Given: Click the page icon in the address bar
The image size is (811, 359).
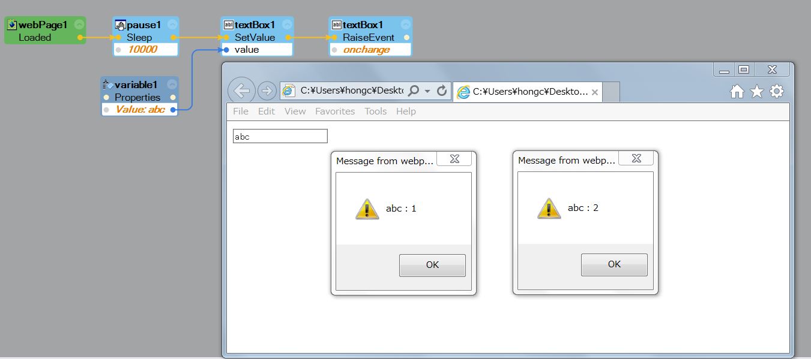Looking at the screenshot, I should click(x=289, y=90).
